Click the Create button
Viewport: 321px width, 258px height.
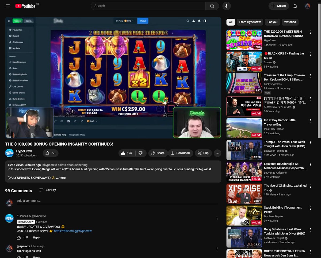point(279,6)
